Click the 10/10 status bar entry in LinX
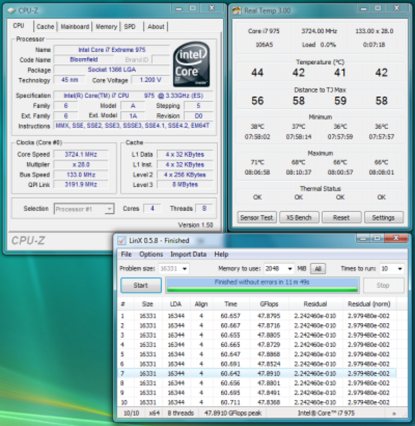This screenshot has height=426, width=415. click(132, 413)
